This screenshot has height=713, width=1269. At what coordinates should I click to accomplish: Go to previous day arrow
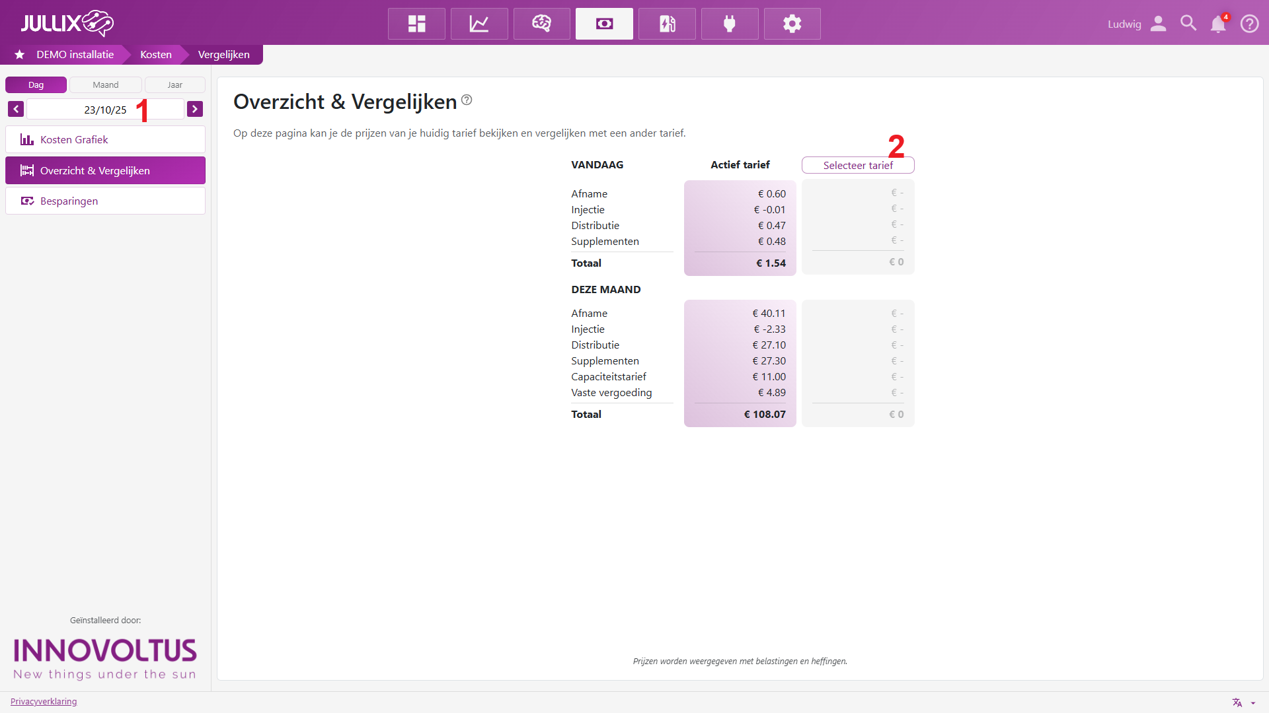click(16, 109)
